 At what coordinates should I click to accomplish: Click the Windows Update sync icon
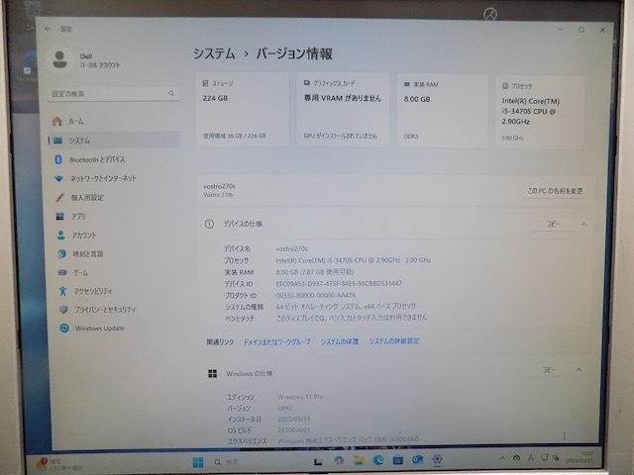coord(63,328)
